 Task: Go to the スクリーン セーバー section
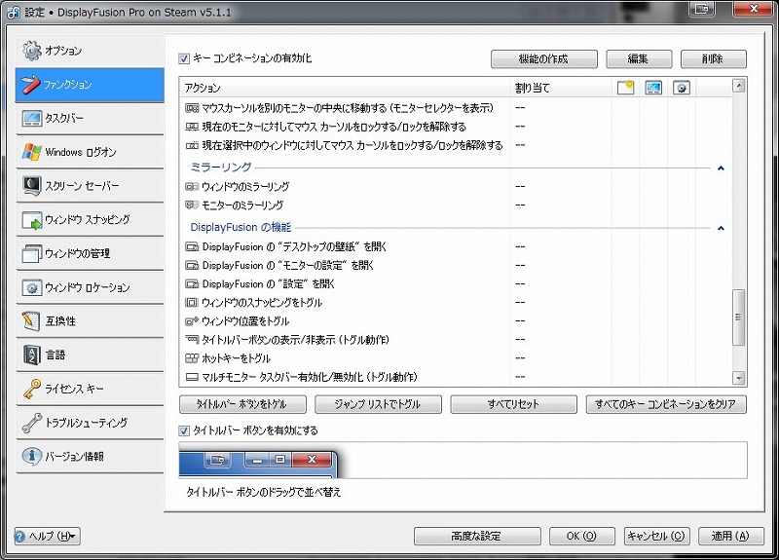[90, 186]
